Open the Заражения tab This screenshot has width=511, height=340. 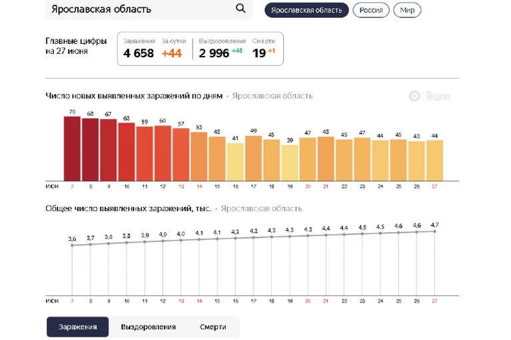coord(77,327)
